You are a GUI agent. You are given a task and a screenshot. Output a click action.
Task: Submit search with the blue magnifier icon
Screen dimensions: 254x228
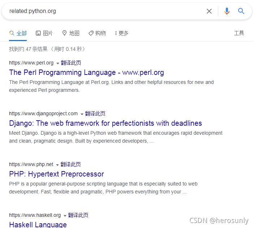[241, 11]
